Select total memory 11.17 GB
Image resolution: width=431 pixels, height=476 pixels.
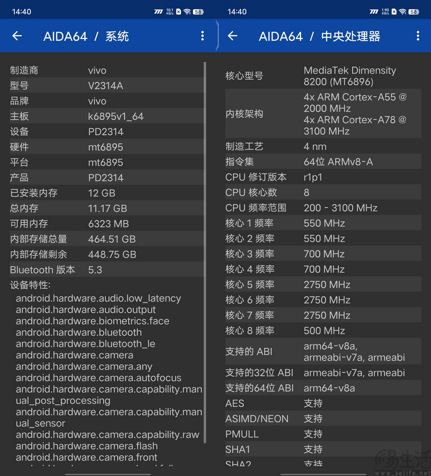click(106, 208)
